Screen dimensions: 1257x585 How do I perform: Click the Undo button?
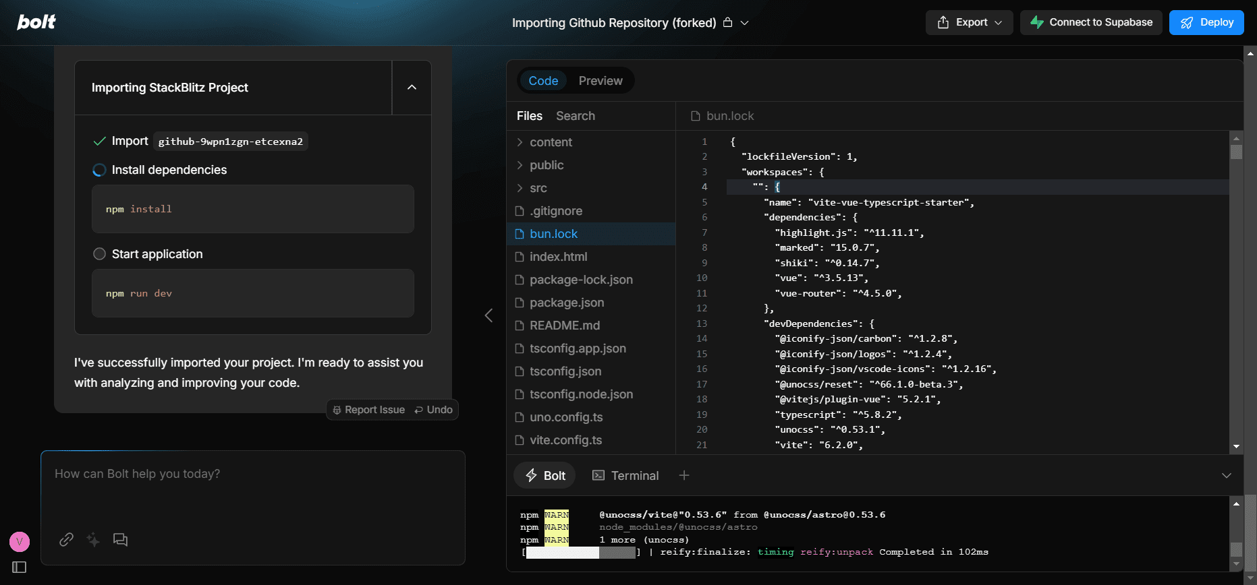433,410
